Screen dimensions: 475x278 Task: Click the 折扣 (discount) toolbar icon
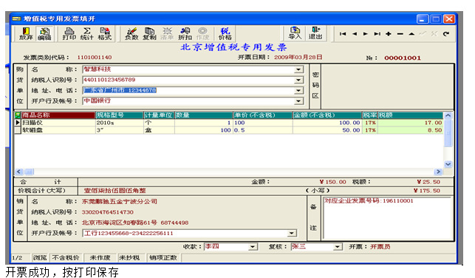pos(185,34)
